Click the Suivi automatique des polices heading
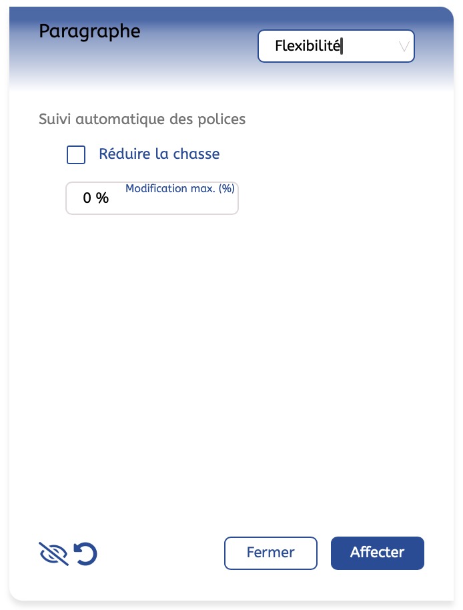Viewport: 463px width, 610px height. (x=142, y=119)
